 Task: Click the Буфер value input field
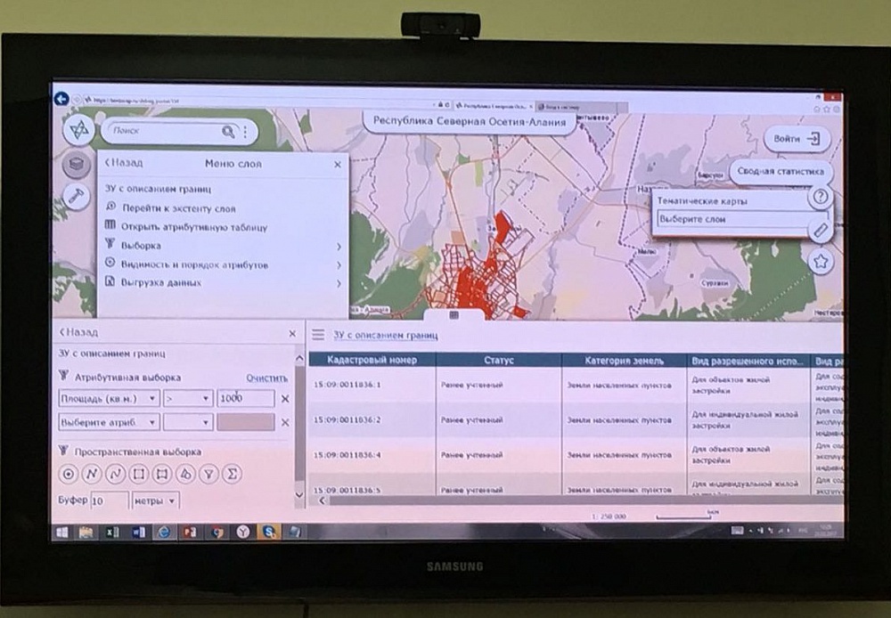click(109, 500)
